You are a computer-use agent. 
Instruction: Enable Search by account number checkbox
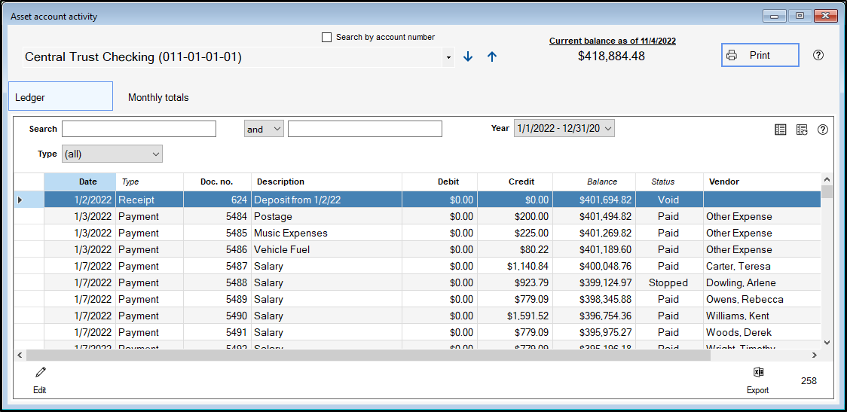327,37
